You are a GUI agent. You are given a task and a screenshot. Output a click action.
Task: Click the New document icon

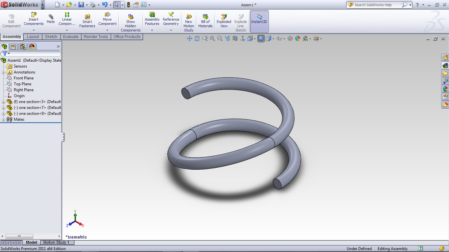tap(58, 5)
